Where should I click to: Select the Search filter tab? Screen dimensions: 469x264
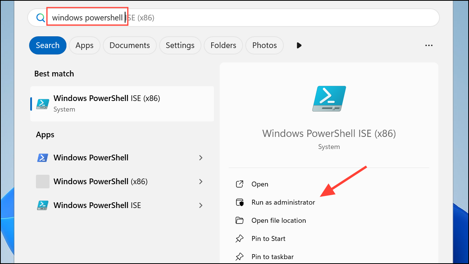click(x=48, y=45)
